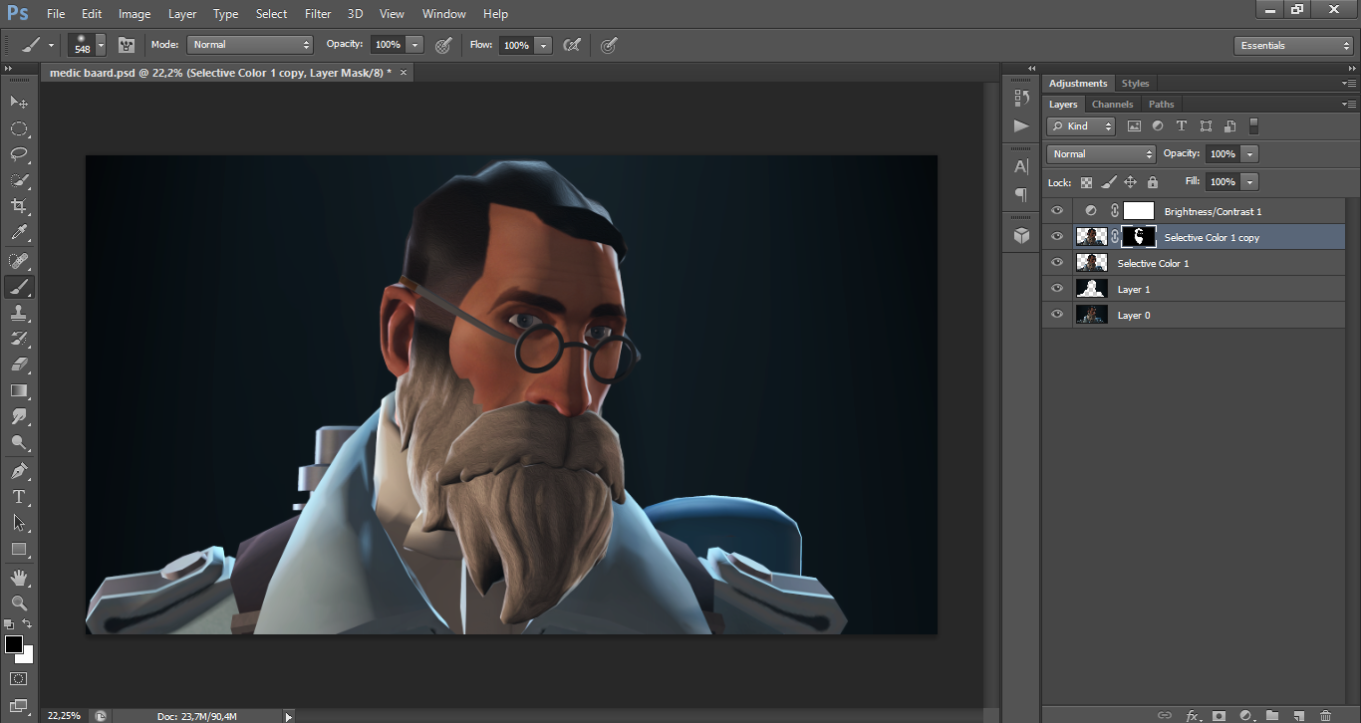Open the brush Opacity slider arrow
The width and height of the screenshot is (1361, 723).
[414, 45]
